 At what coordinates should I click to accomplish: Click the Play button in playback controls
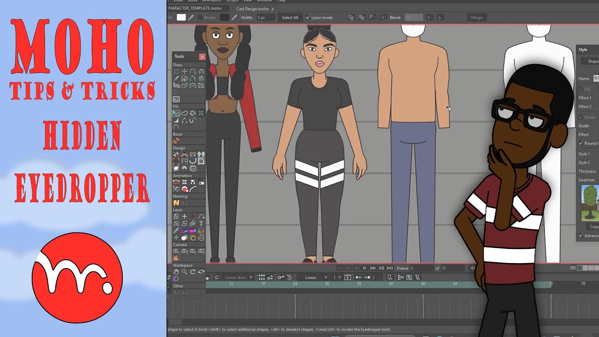pyautogui.click(x=365, y=268)
